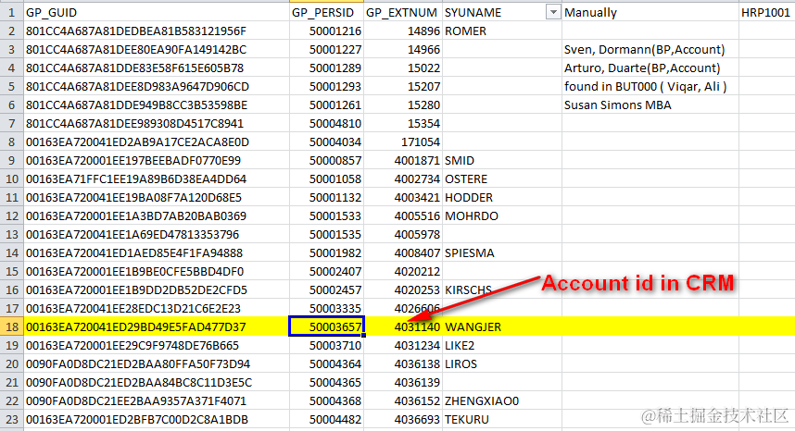Click cell with name KIRSCHS
The image size is (795, 431).
tap(502, 289)
